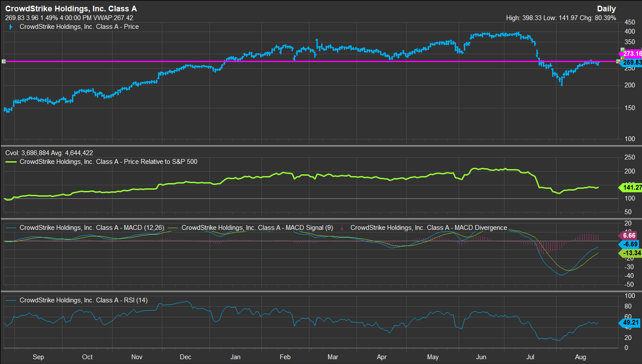This screenshot has width=642, height=364.
Task: Click the 0 RSI axis value
Action: [626, 348]
